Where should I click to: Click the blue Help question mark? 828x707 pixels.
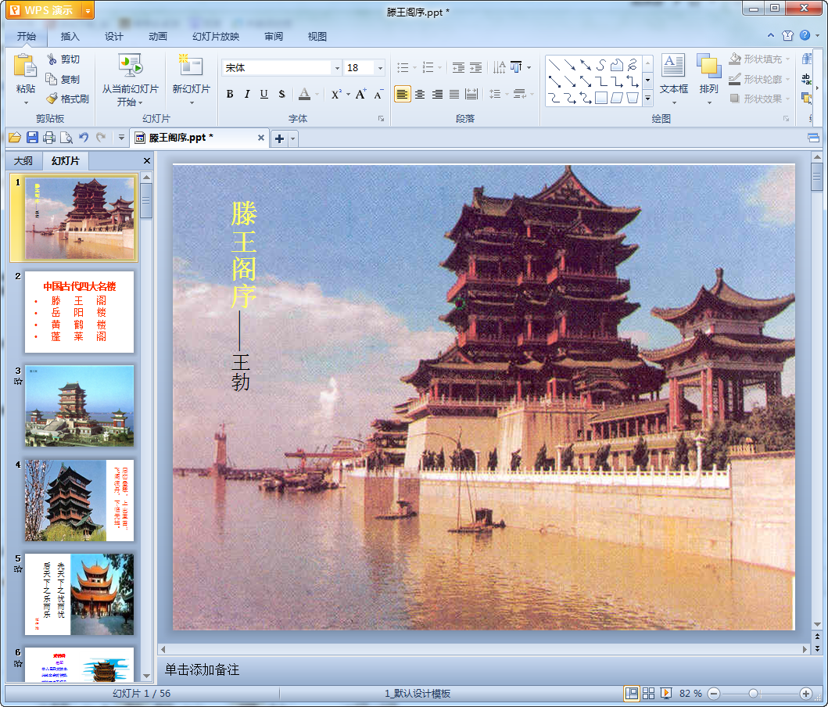point(805,35)
